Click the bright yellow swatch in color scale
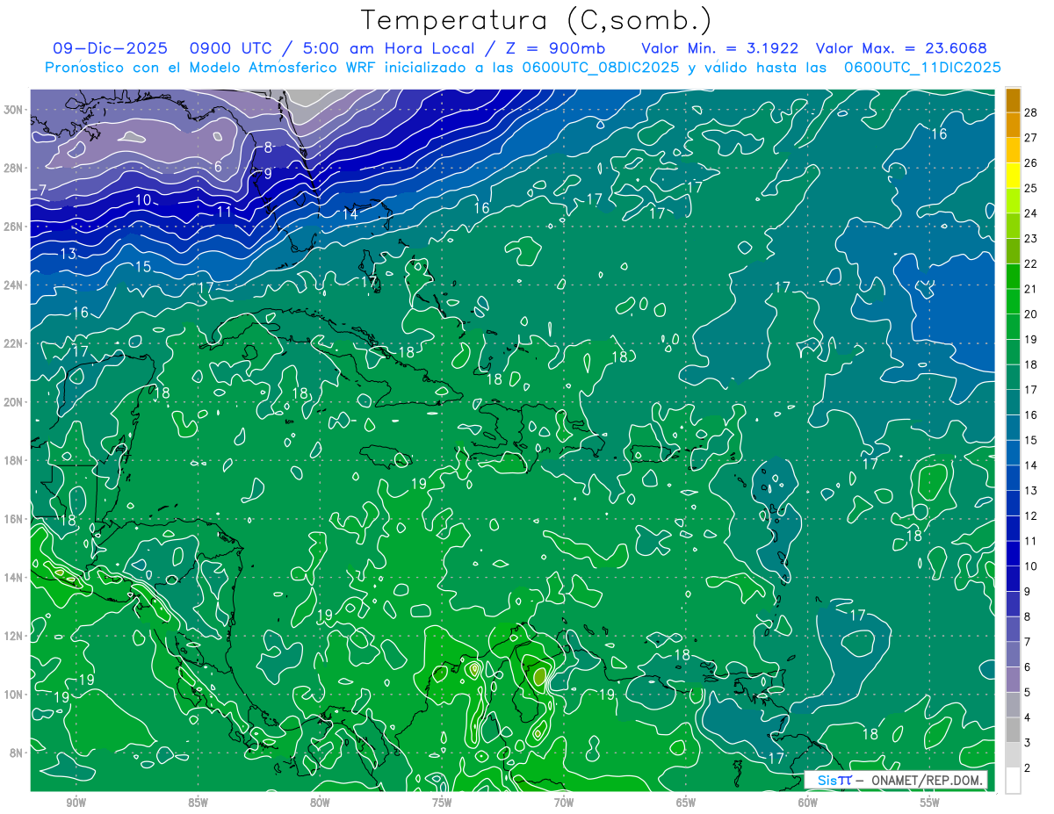1054x814 pixels. pos(1013,176)
